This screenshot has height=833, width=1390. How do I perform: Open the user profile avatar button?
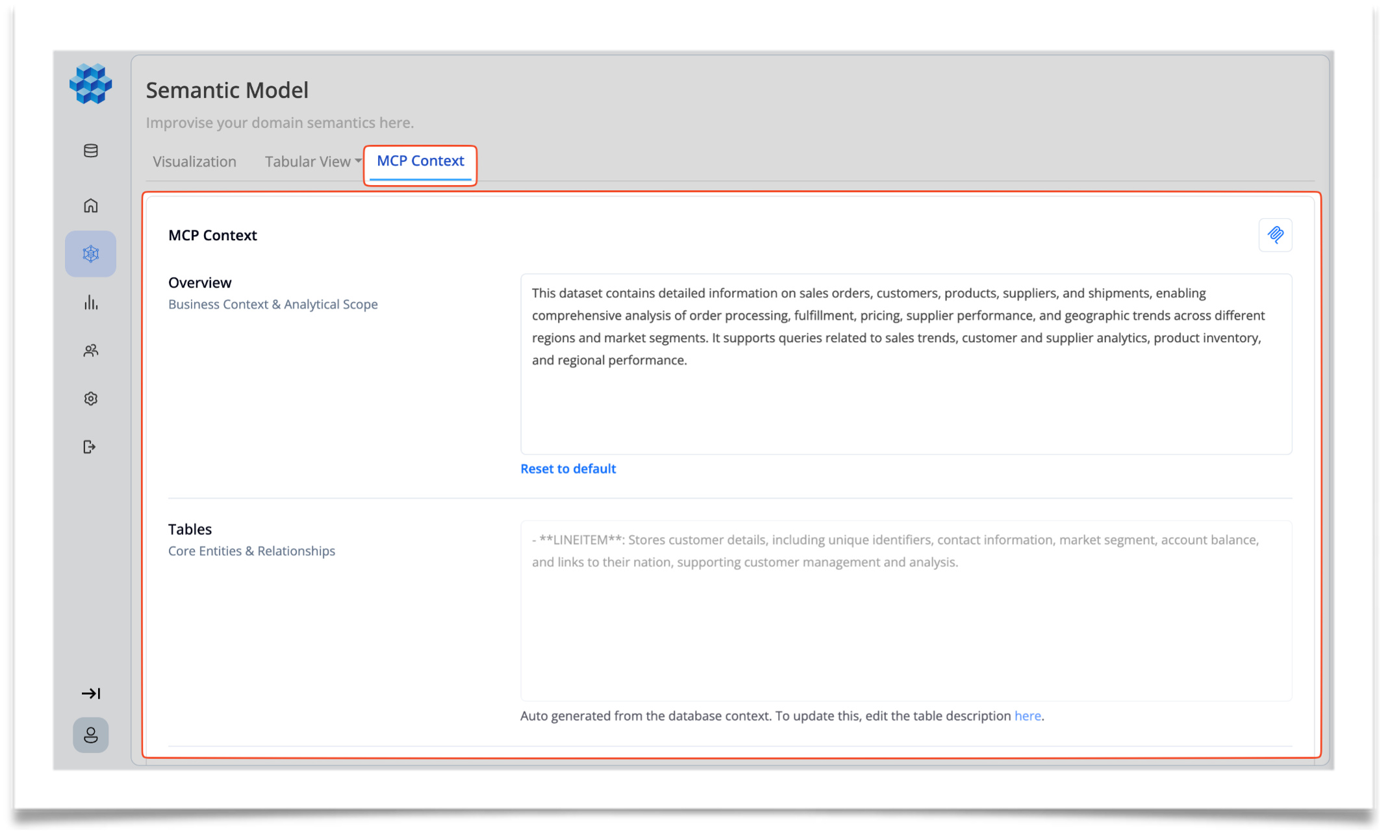coord(91,735)
